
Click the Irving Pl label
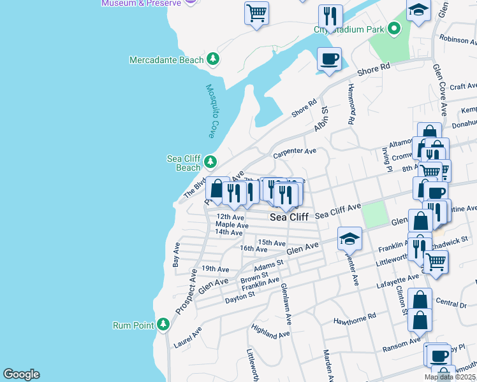(x=386, y=160)
